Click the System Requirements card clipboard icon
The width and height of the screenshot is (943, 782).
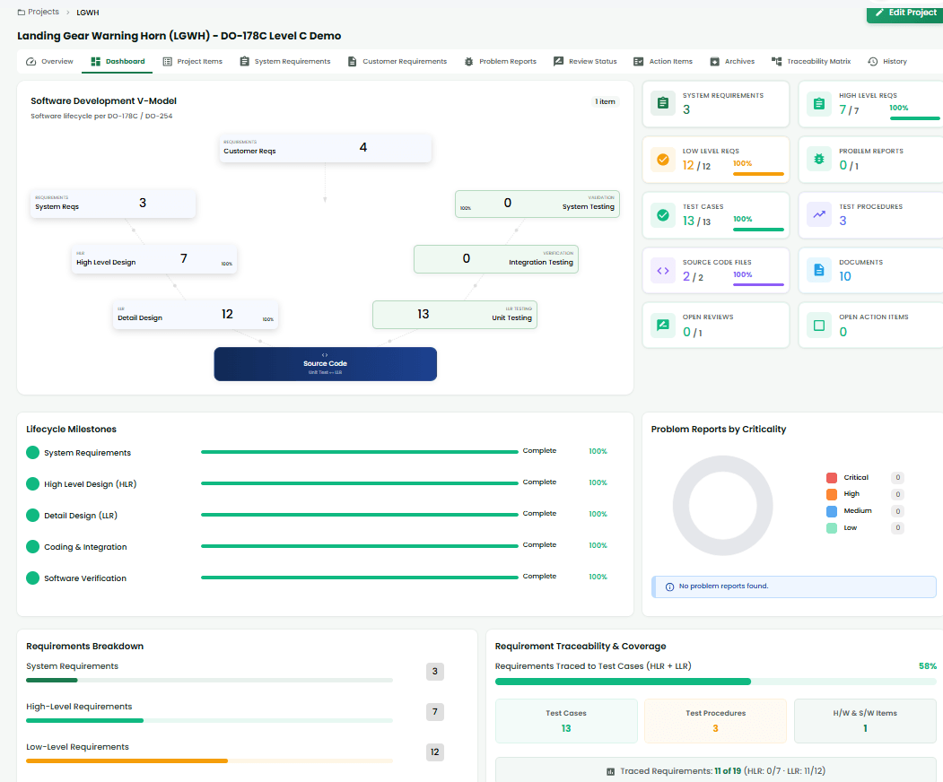tap(663, 103)
